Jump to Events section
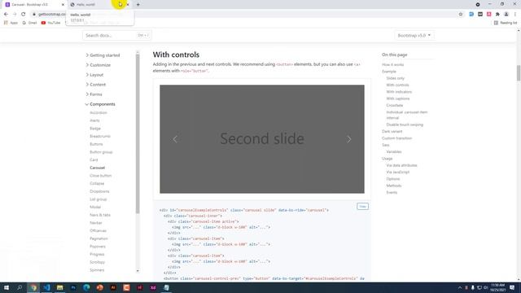The height and width of the screenshot is (293, 521). point(392,192)
